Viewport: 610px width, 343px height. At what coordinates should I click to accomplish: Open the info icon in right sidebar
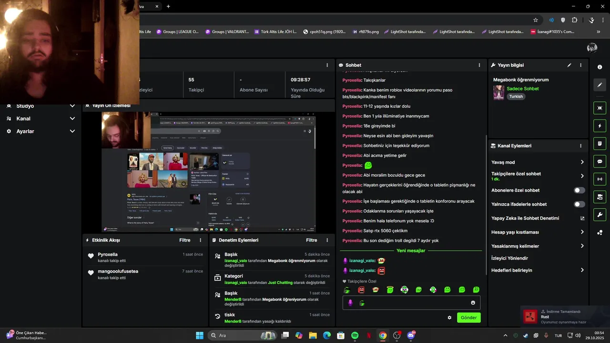point(600,67)
